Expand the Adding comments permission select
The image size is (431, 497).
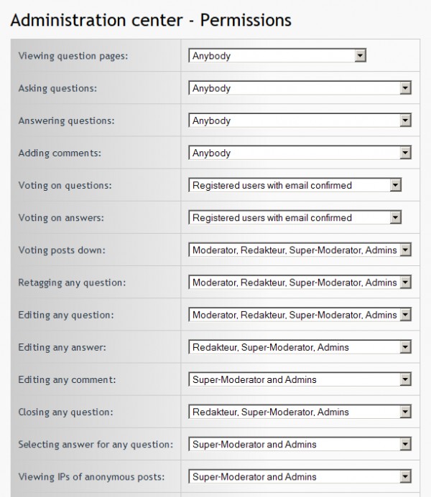[x=300, y=153]
